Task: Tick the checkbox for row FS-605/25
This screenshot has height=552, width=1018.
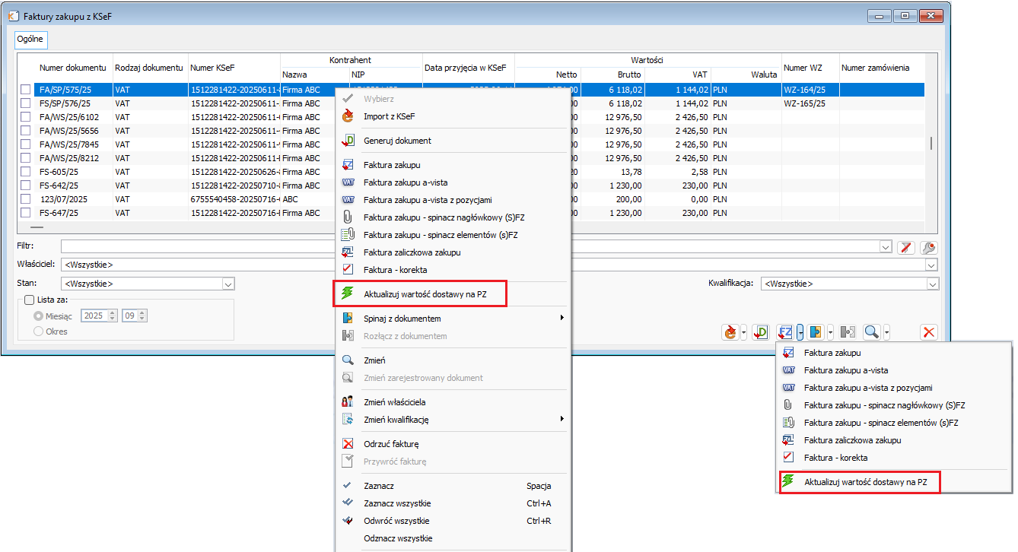Action: click(x=25, y=172)
